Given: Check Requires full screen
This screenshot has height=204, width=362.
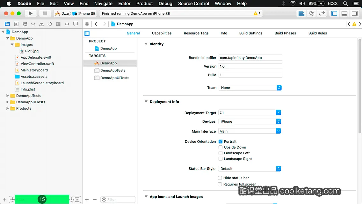Looking at the screenshot, I should click(220, 184).
